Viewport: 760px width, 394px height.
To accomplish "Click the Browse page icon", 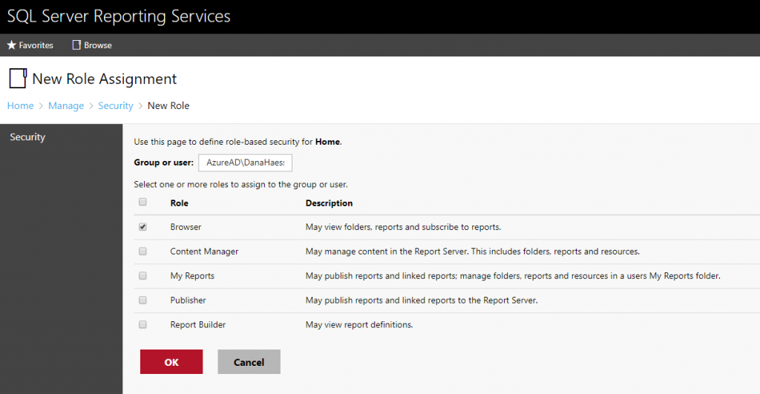I will coord(76,45).
